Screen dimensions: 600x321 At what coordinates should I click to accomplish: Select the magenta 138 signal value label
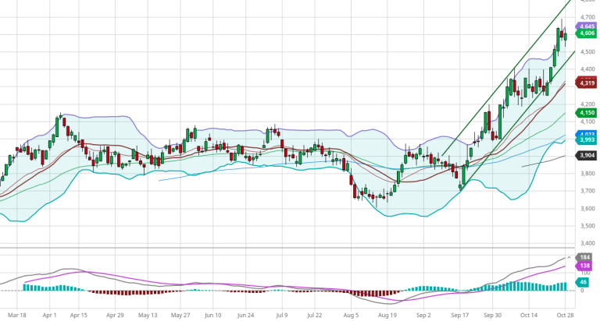[x=586, y=266]
